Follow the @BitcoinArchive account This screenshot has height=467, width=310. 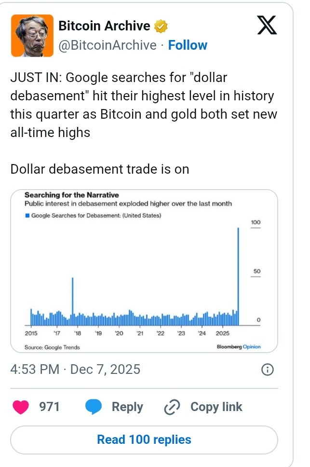point(189,45)
